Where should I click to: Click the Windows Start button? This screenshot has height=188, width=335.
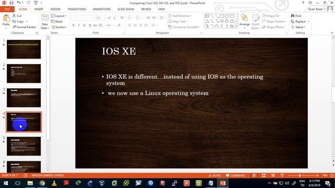pos(6,183)
